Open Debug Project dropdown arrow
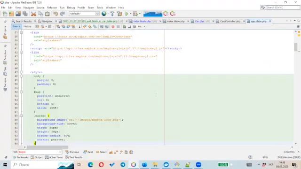The height and width of the screenshot is (169, 301). (x=140, y=14)
